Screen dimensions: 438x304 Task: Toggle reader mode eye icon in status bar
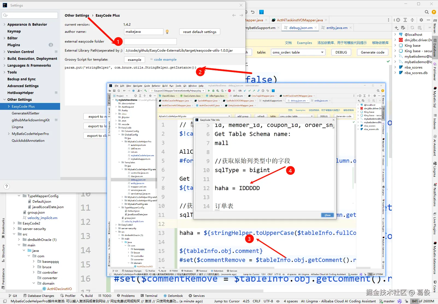click(x=278, y=301)
